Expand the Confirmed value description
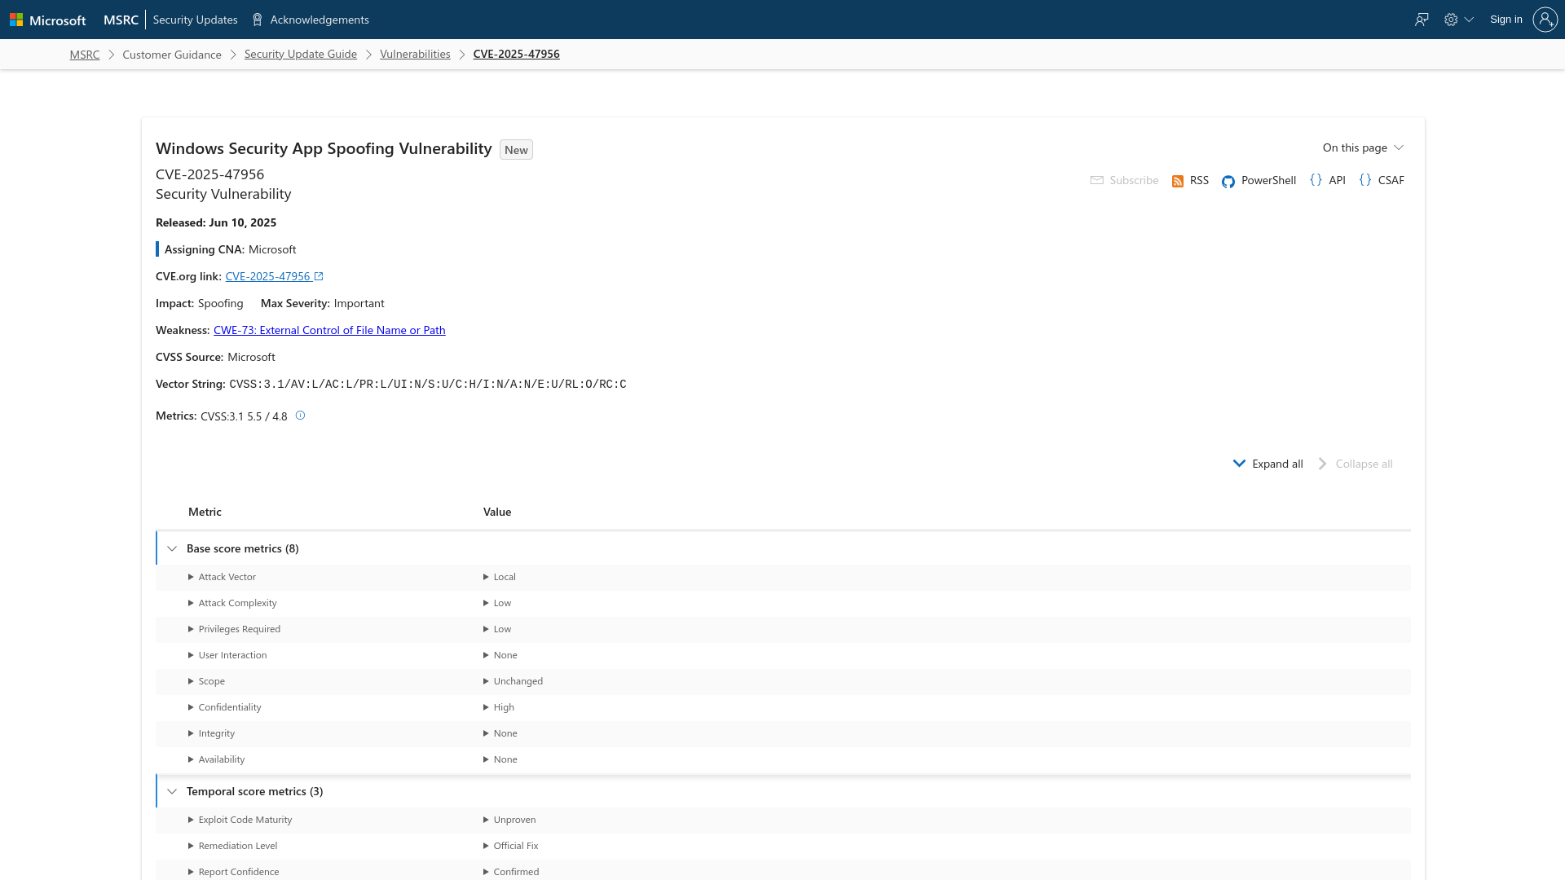Image resolution: width=1565 pixels, height=880 pixels. click(511, 872)
